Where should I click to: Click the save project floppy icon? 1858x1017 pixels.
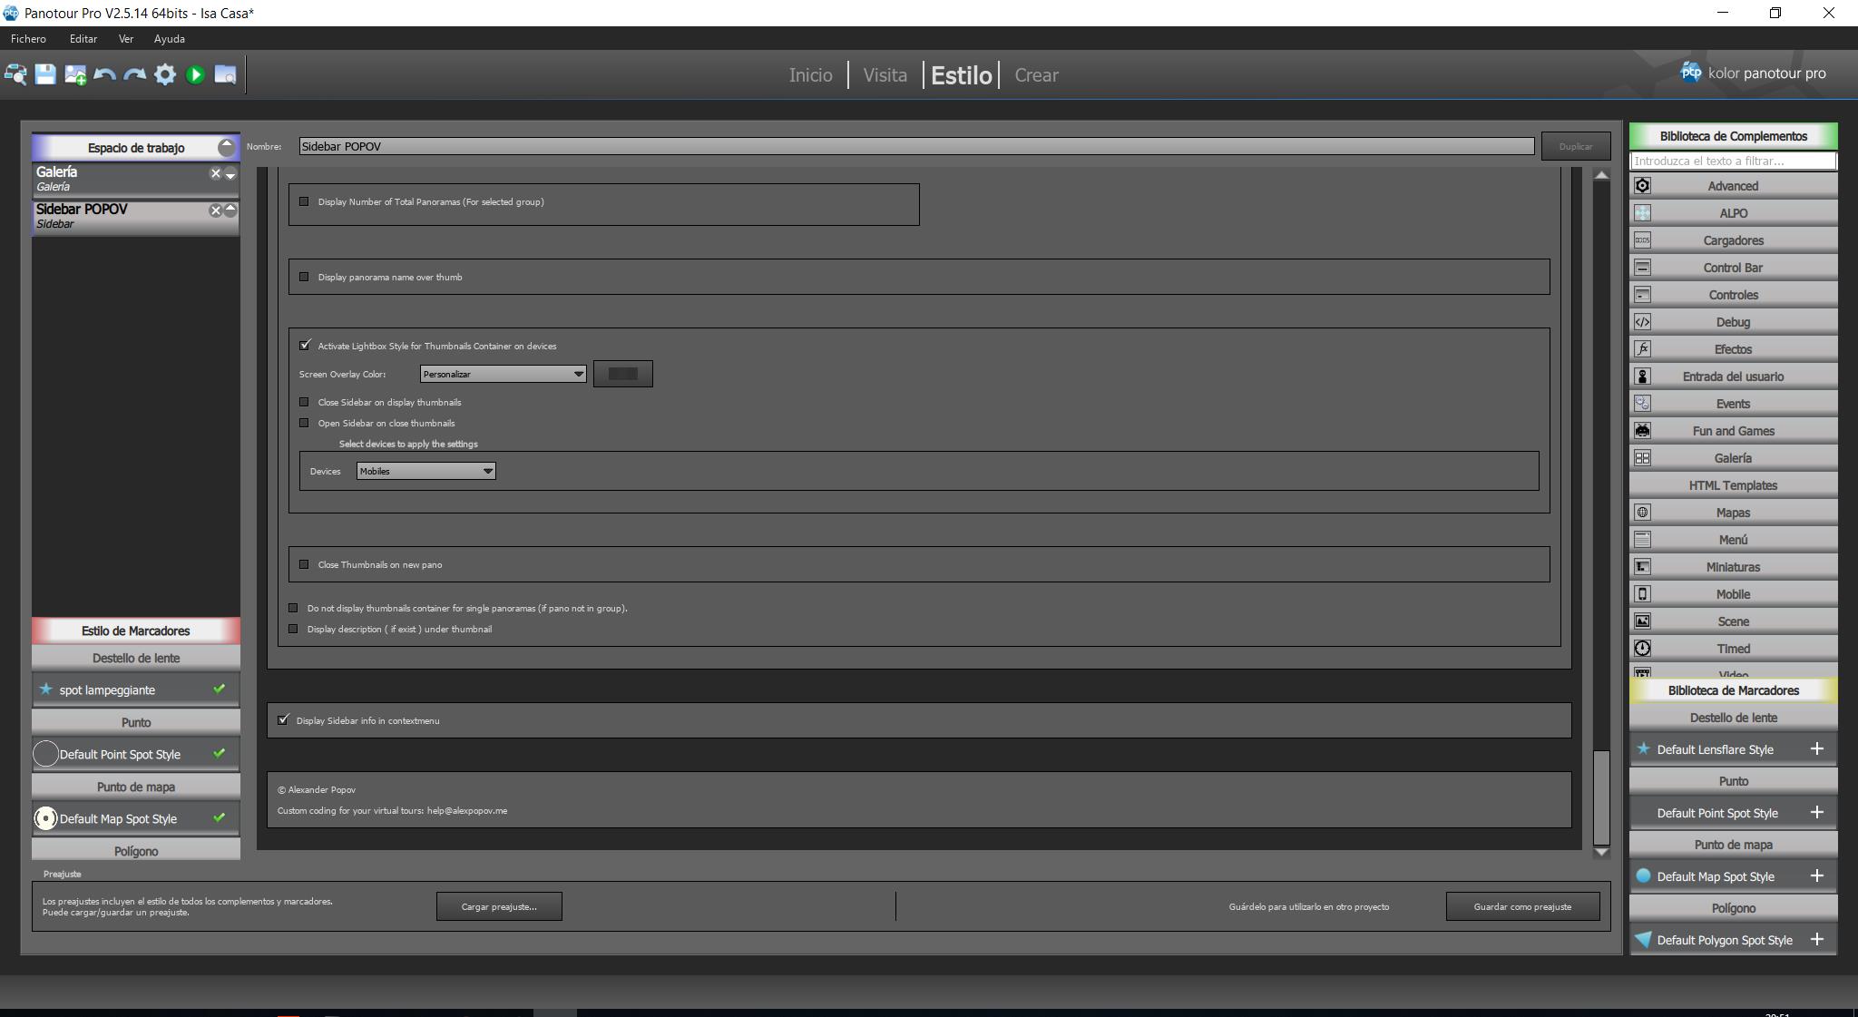click(x=45, y=74)
